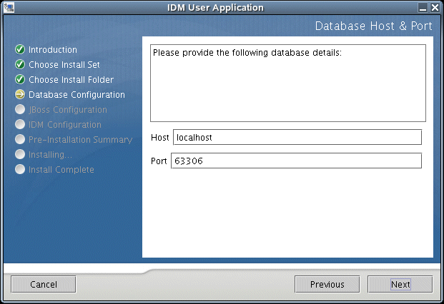This screenshot has width=444, height=304.
Task: Go back with the Previous button
Action: pos(327,284)
